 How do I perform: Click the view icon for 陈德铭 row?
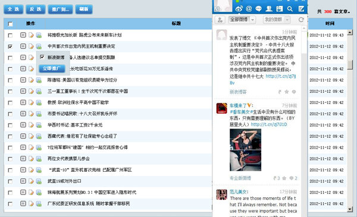pyautogui.click(x=23, y=80)
